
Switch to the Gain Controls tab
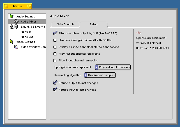[65, 24]
